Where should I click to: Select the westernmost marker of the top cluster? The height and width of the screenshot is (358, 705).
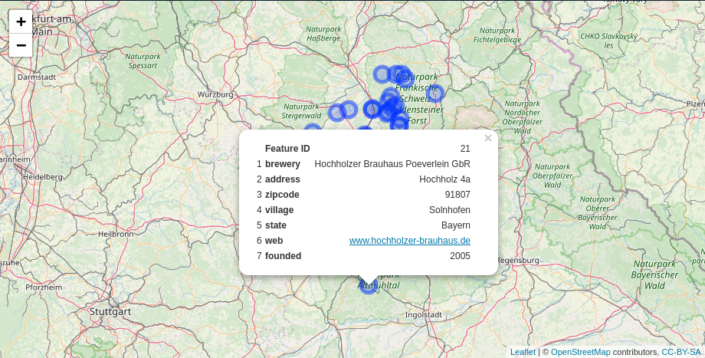click(382, 74)
